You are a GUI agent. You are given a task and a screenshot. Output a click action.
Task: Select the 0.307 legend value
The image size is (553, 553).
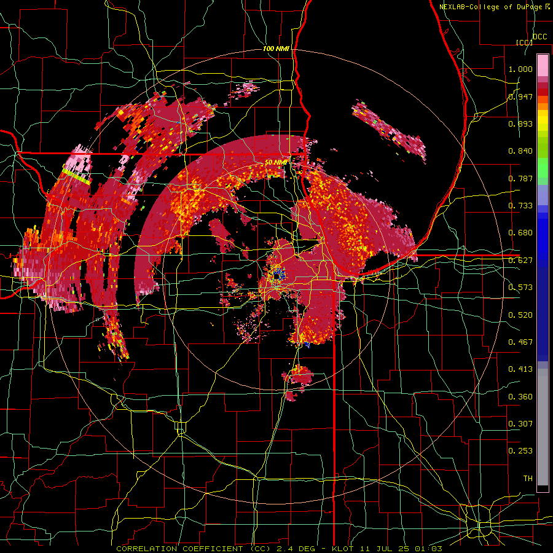[x=520, y=424]
